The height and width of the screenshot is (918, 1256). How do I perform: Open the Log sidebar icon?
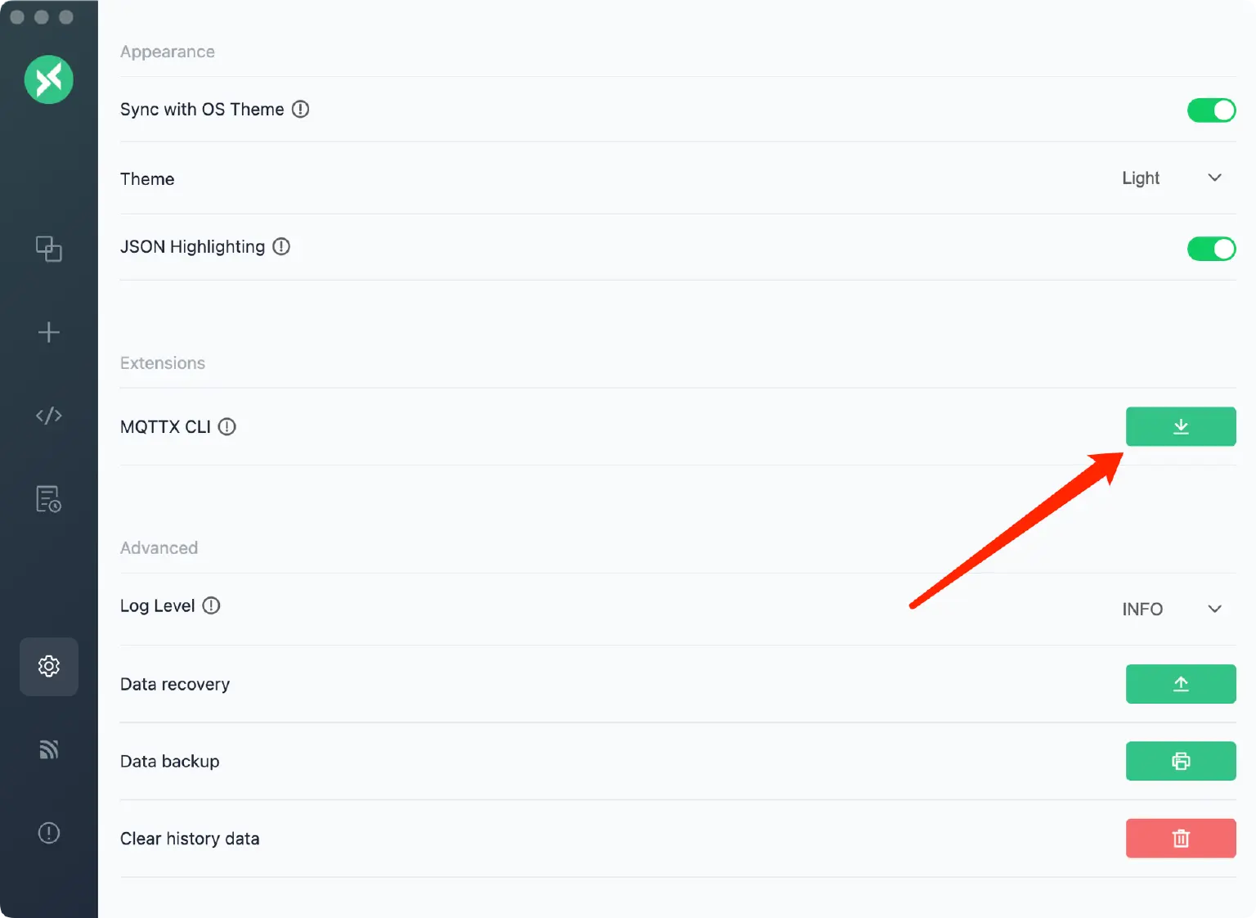(49, 499)
